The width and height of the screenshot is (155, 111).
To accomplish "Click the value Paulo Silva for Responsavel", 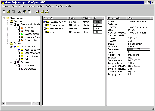I will click(134, 55).
